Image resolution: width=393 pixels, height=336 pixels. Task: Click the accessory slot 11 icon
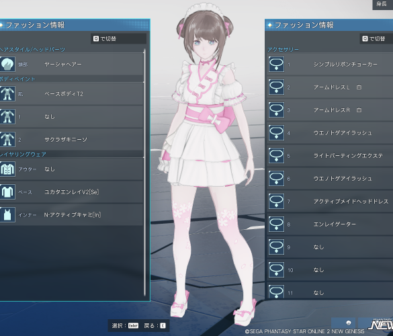pos(276,292)
